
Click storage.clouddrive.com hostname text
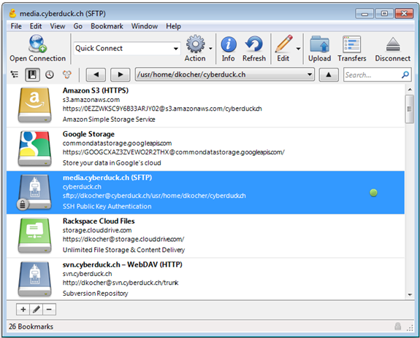97,230
